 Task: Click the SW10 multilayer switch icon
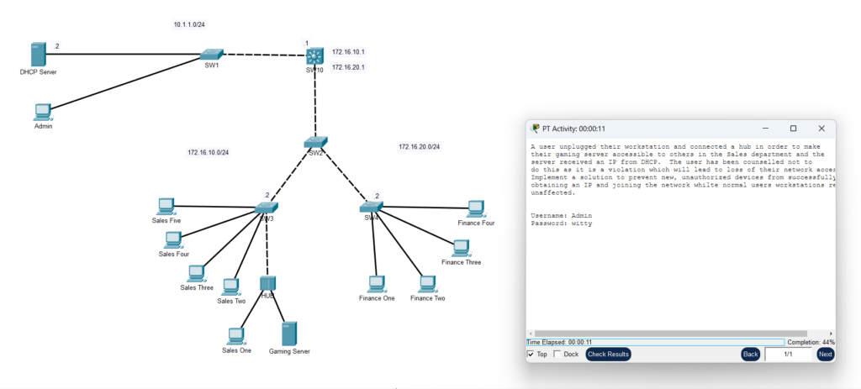314,56
